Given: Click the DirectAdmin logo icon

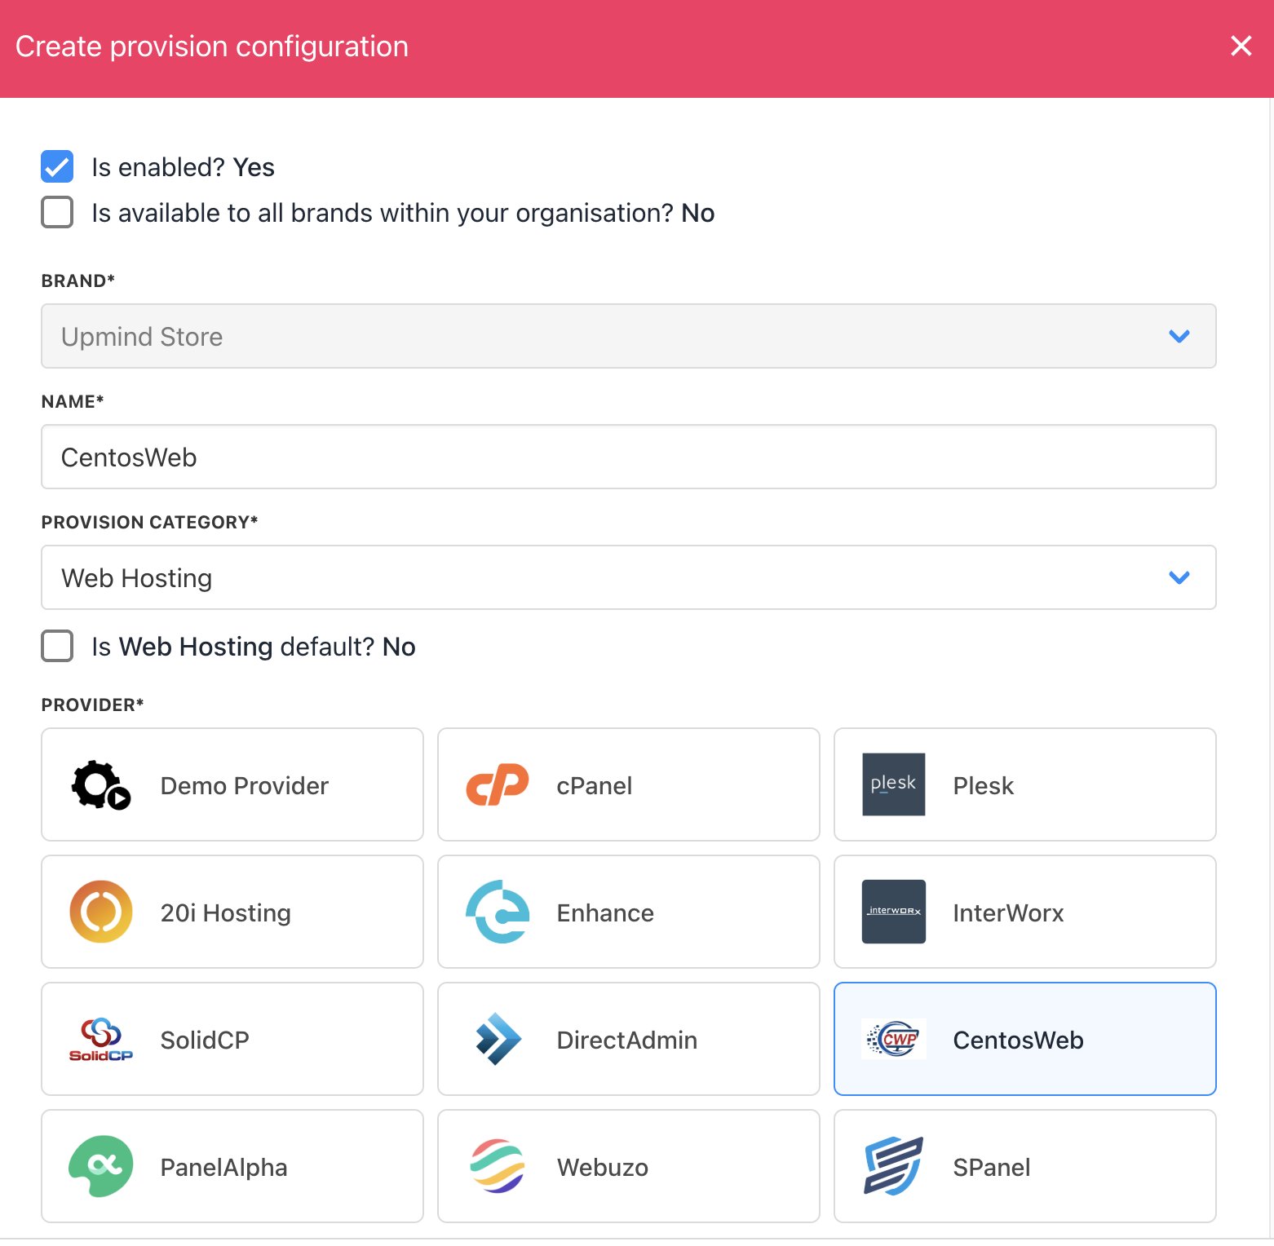Looking at the screenshot, I should point(498,1039).
